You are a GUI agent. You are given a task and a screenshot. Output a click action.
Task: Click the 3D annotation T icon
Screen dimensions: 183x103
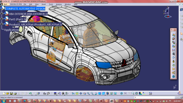click(174, 65)
